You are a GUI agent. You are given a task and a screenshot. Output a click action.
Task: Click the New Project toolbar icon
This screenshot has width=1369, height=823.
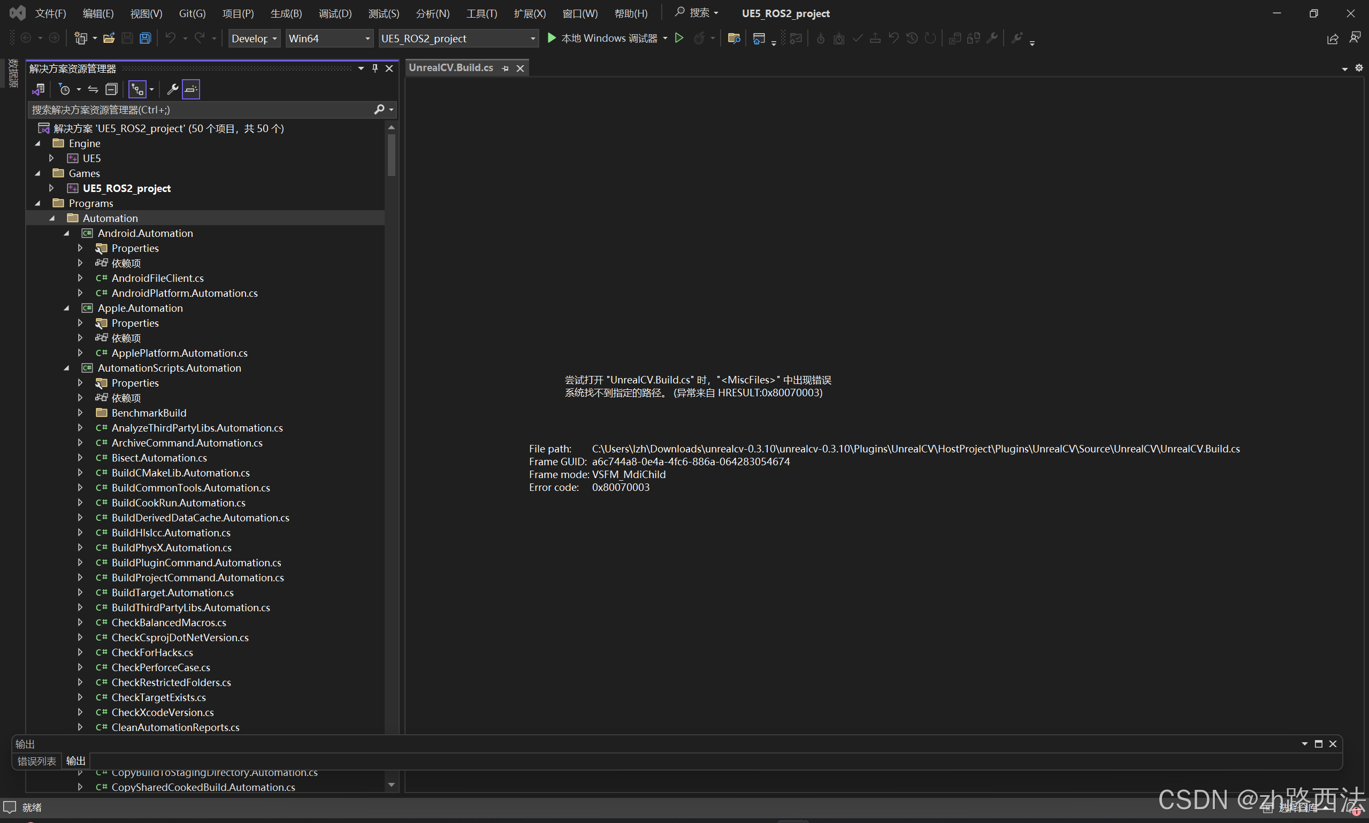(x=81, y=39)
